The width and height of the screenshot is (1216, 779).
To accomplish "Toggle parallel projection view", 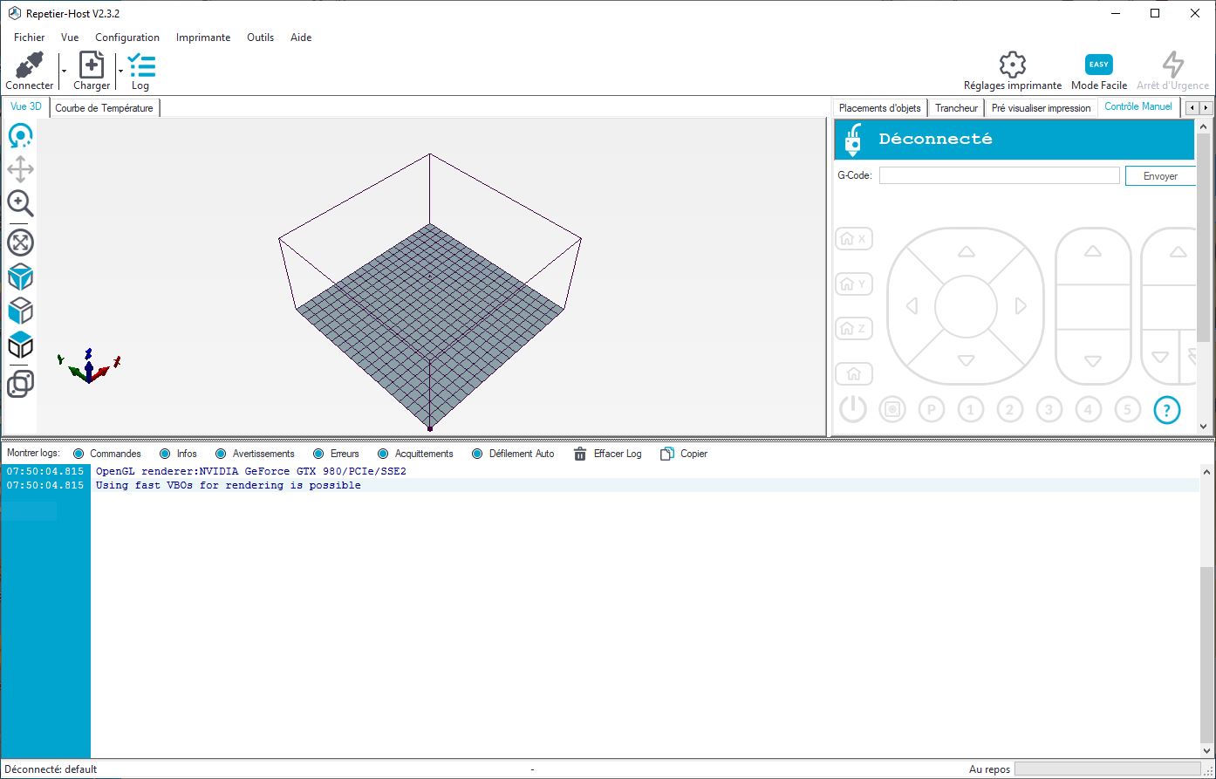I will (20, 384).
